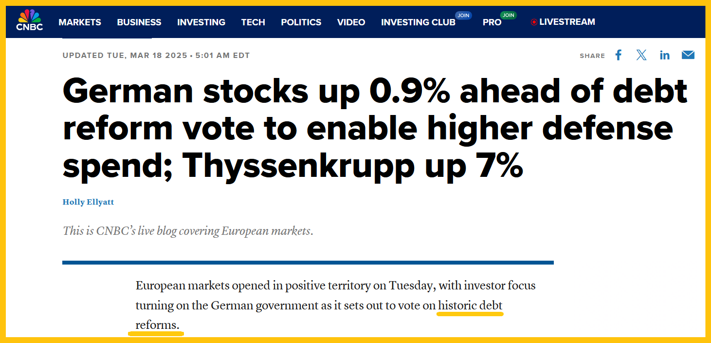The height and width of the screenshot is (343, 711).
Task: Open the Markets menu
Action: [x=80, y=22]
